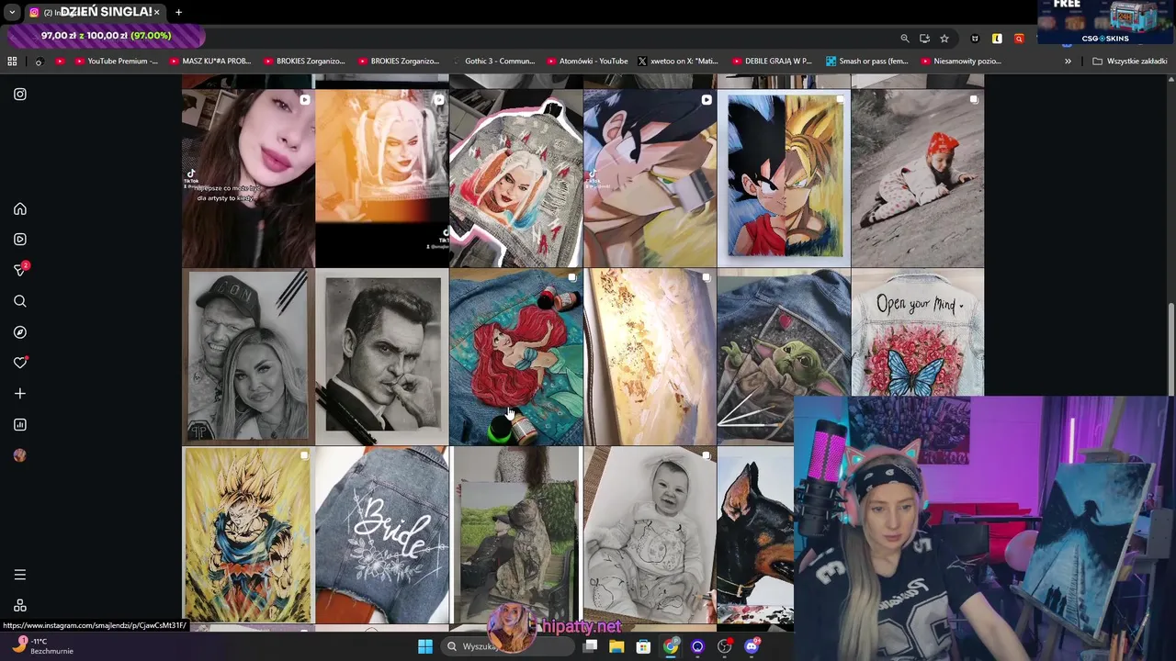Switch to Chrome in the taskbar
The width and height of the screenshot is (1176, 661).
click(x=671, y=646)
